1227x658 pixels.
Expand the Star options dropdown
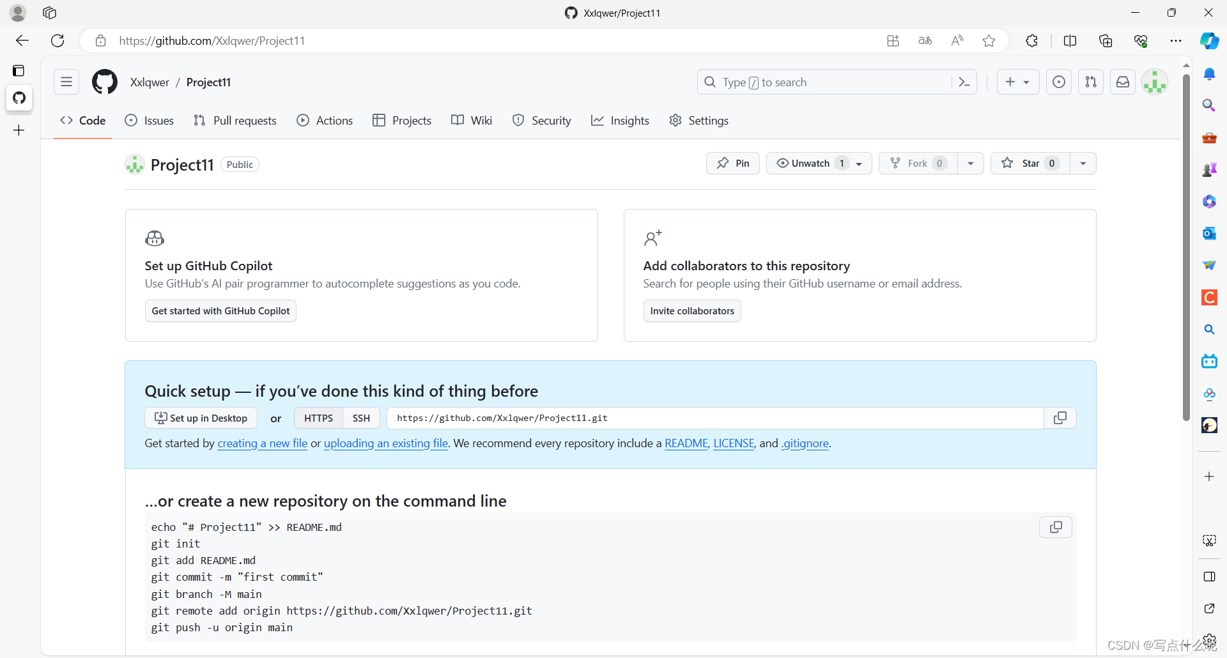1083,163
